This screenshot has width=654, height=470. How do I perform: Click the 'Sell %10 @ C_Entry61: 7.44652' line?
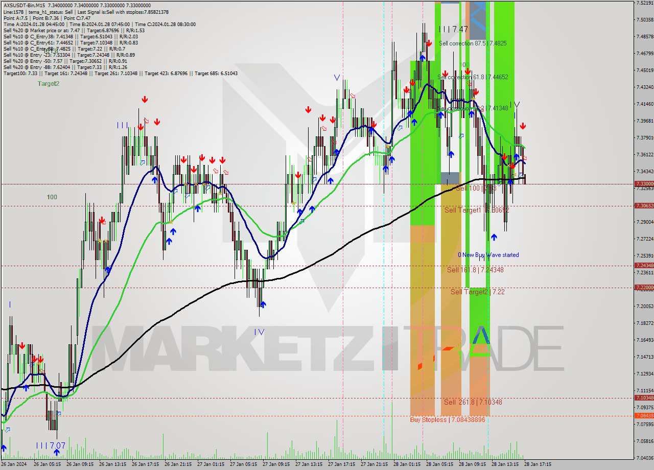(x=71, y=42)
